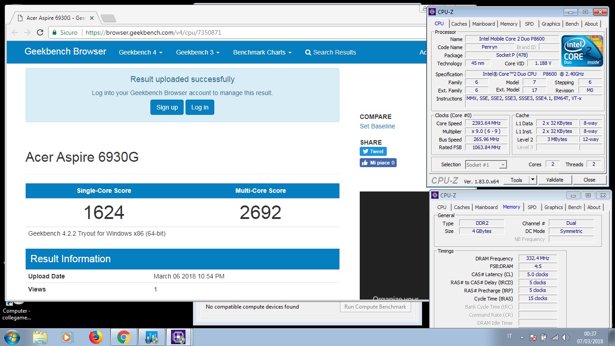The width and height of the screenshot is (615, 346).
Task: Switch to CPU-Z taskbar icon
Action: 179,337
